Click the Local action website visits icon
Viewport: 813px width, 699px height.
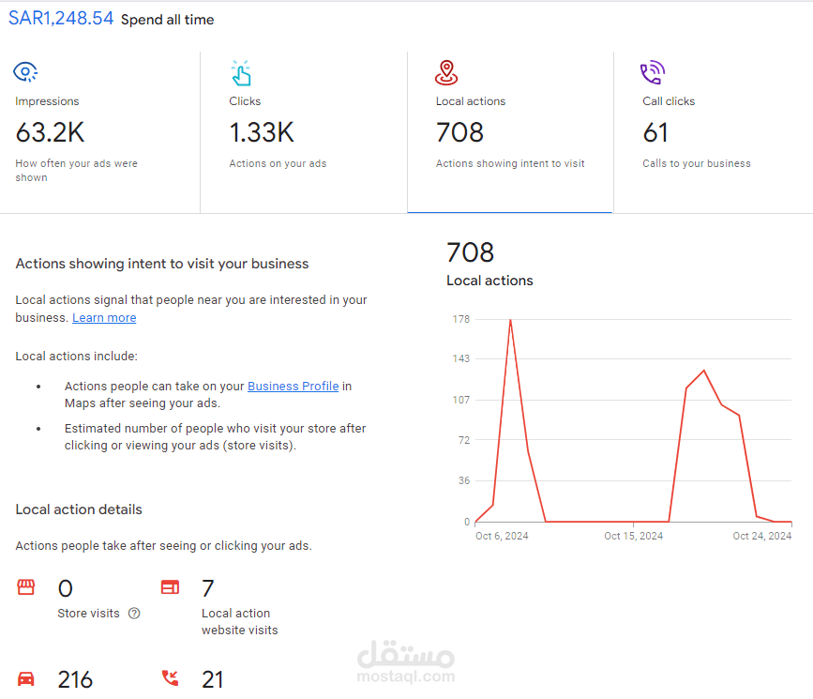[x=170, y=587]
